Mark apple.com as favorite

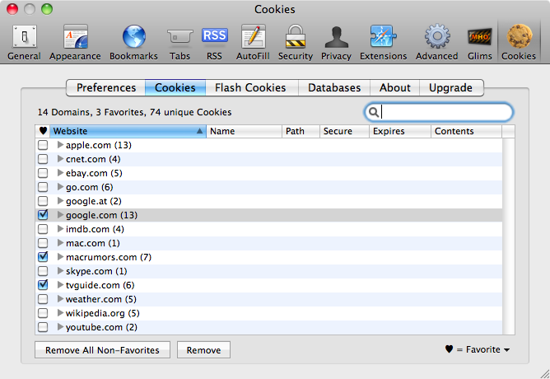pyautogui.click(x=43, y=145)
